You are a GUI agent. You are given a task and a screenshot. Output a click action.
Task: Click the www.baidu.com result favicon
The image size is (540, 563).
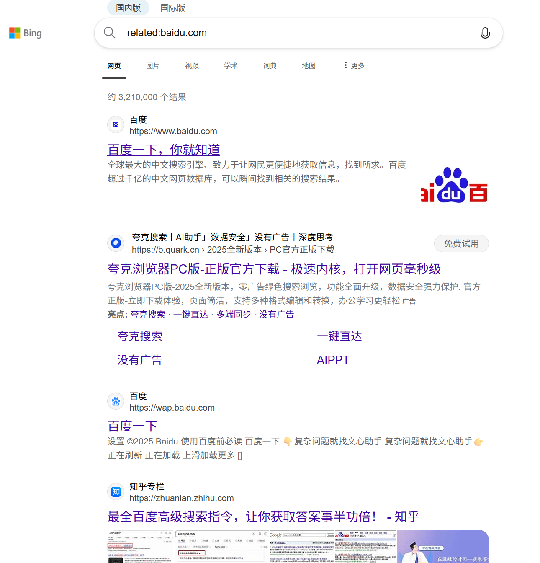[116, 125]
